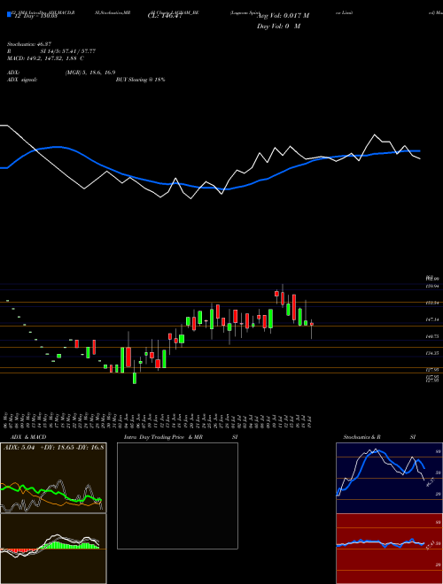Click the last red candlestick on the chart
The height and width of the screenshot is (584, 443).
tap(312, 324)
